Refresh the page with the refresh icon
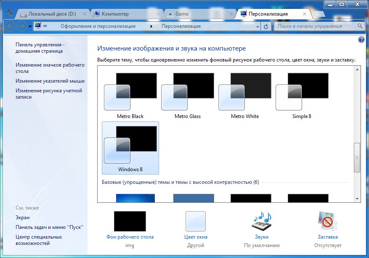Screen dimensions: 369x258 click(266, 27)
